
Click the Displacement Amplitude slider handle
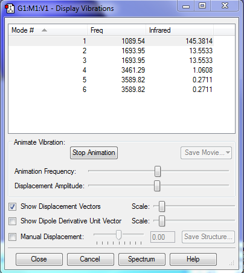click(157, 186)
